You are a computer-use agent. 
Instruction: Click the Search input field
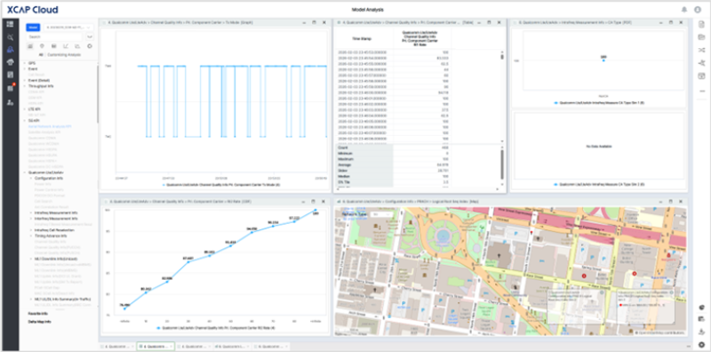pyautogui.click(x=54, y=36)
